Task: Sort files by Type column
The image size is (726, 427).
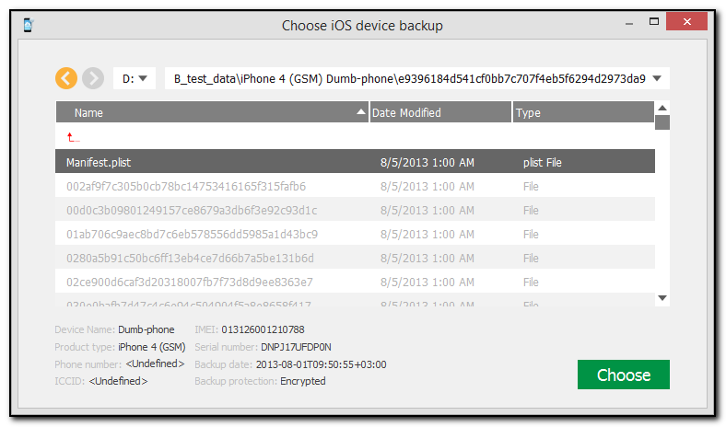Action: tap(580, 112)
